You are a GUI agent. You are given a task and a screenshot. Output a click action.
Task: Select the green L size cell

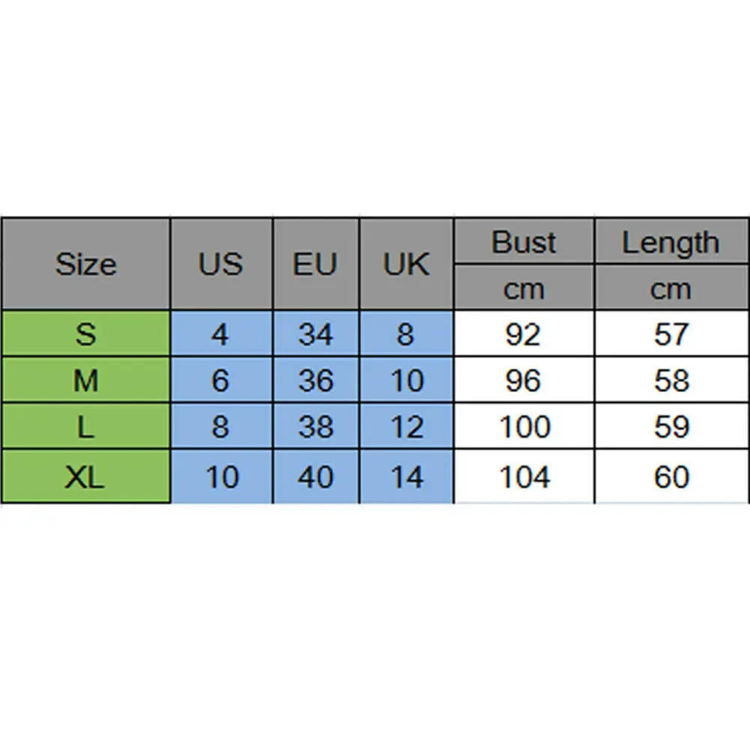[85, 426]
